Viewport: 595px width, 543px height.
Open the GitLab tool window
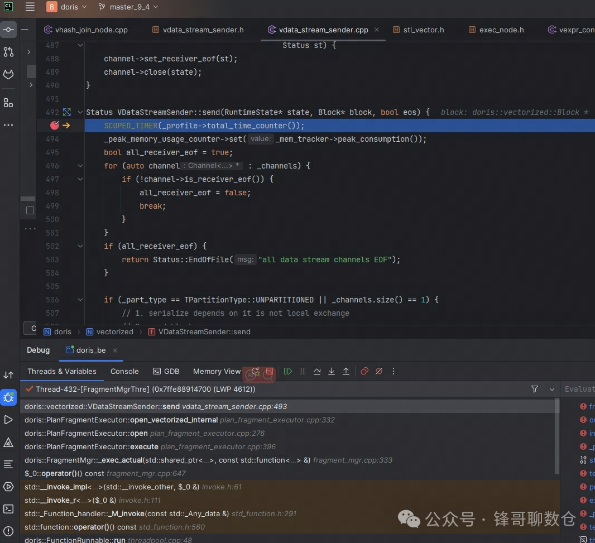pos(8,74)
